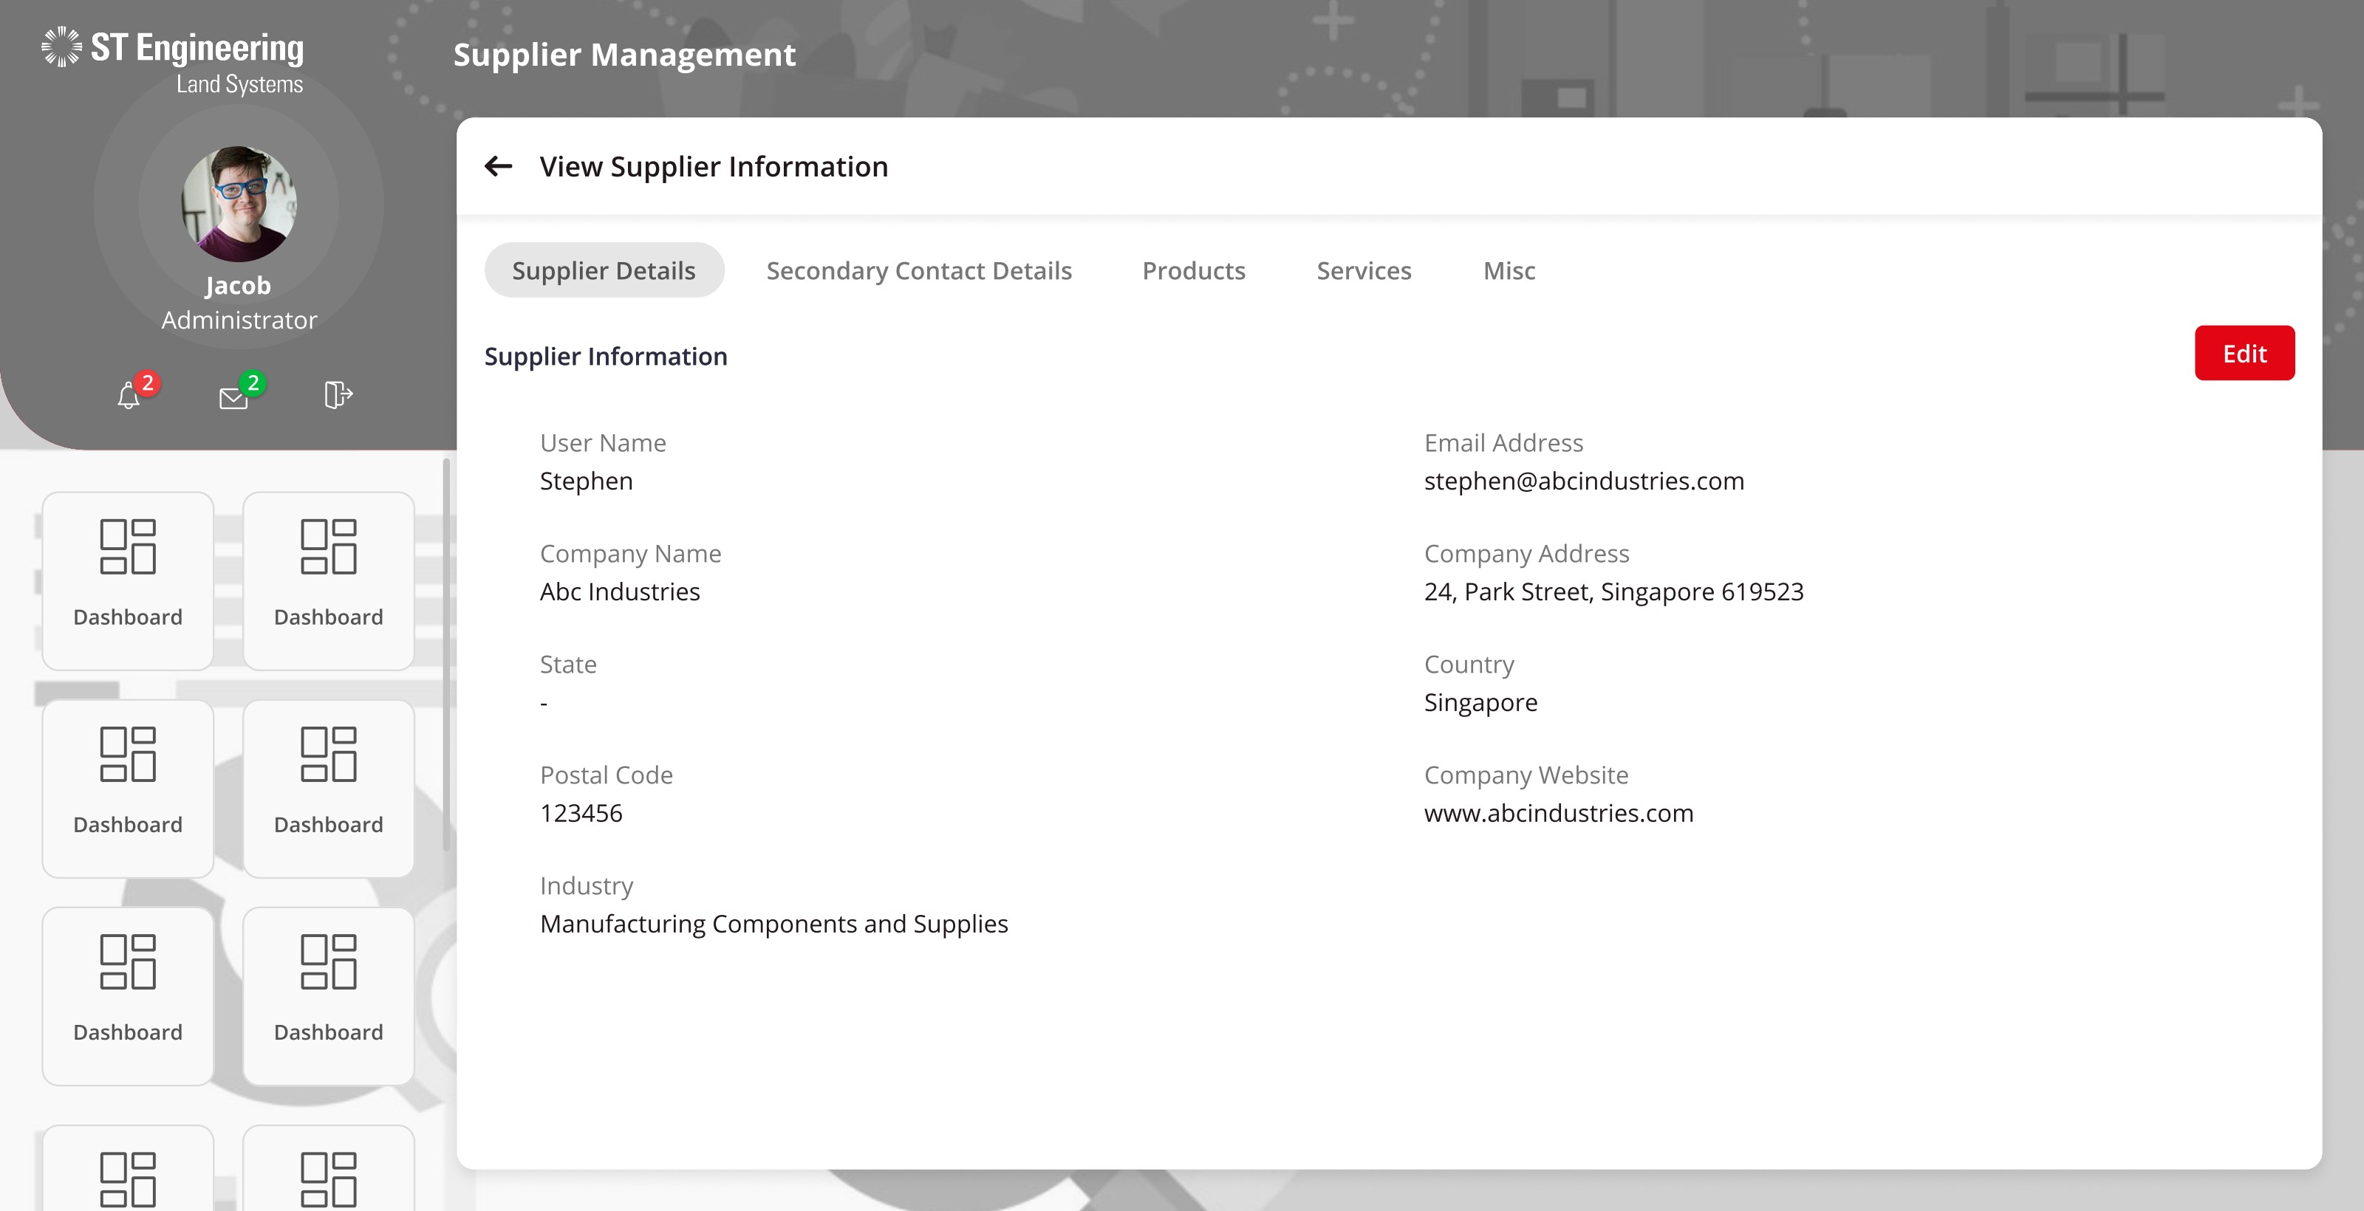Open the envelope messages icon
Screen dimensions: 2364x1211
[x=233, y=398]
